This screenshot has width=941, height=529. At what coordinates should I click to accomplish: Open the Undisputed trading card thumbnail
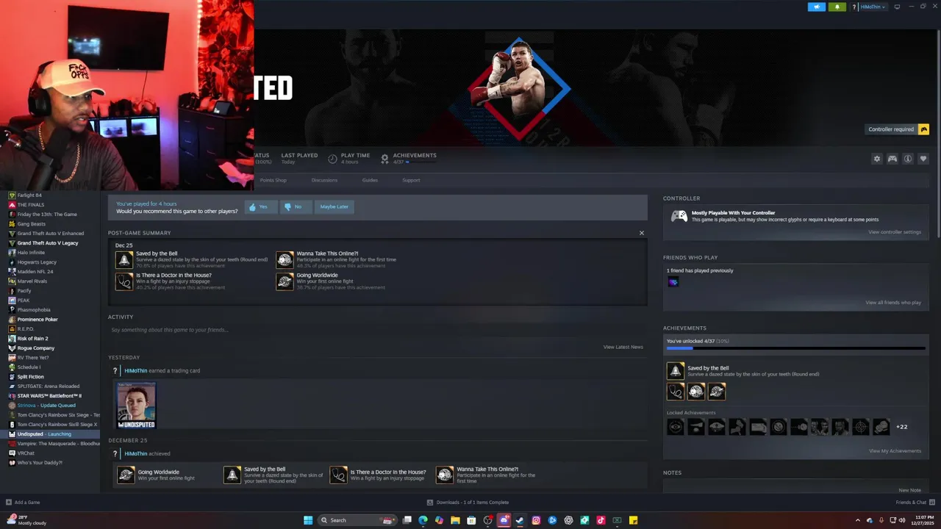pos(137,405)
